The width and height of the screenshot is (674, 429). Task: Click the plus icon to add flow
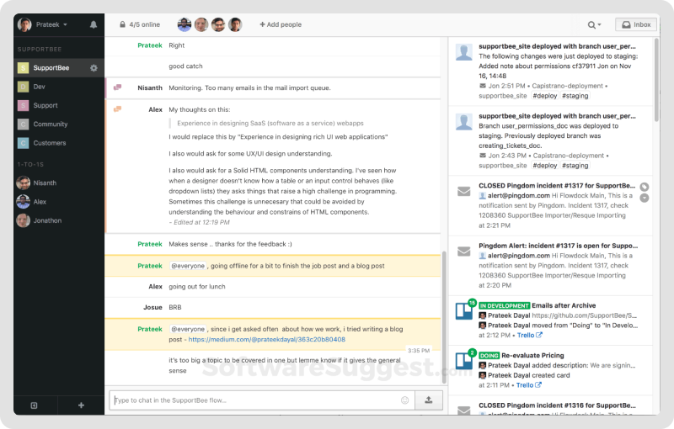click(x=81, y=405)
